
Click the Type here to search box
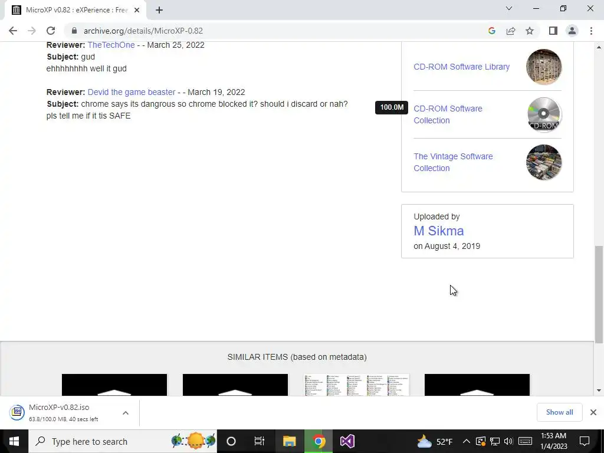(123, 441)
